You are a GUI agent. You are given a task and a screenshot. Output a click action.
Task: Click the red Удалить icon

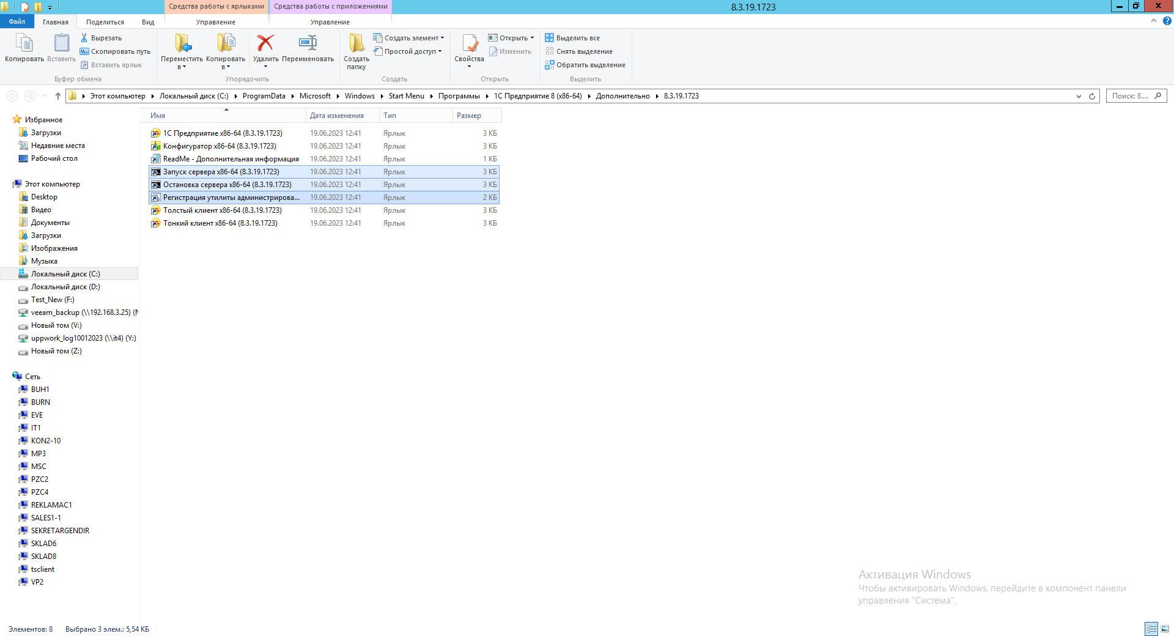tap(265, 43)
